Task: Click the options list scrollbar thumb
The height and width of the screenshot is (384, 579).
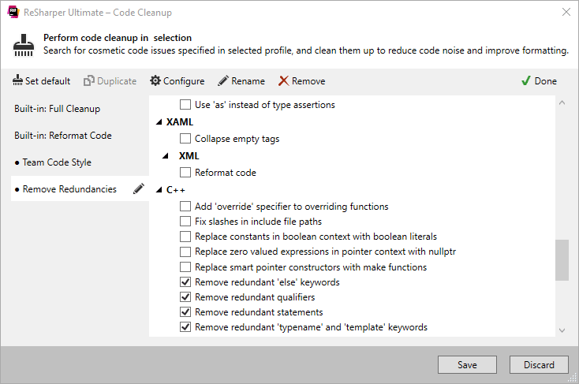Action: (562, 260)
